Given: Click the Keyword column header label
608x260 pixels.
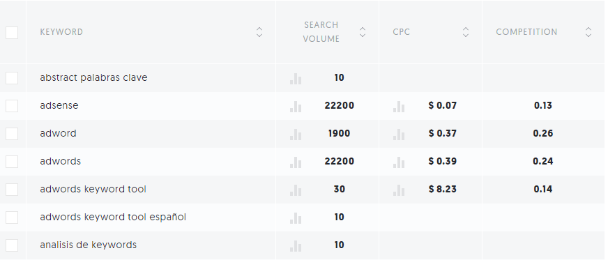Looking at the screenshot, I should pyautogui.click(x=61, y=32).
